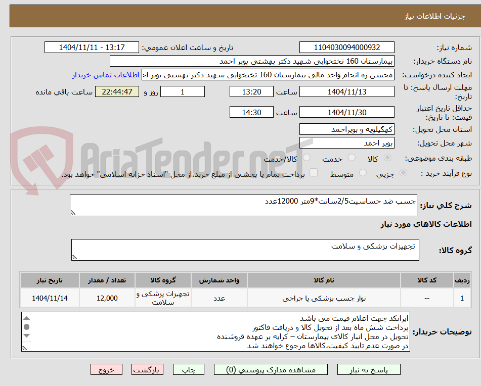
Task: Click scroll down arrow in توضیحات خریدار
Action: 27,336
